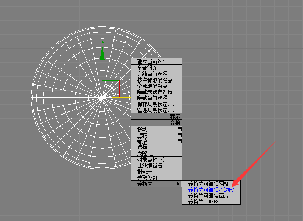Click the sphere's center pivot point
The height and width of the screenshot is (221, 303).
tap(102, 97)
